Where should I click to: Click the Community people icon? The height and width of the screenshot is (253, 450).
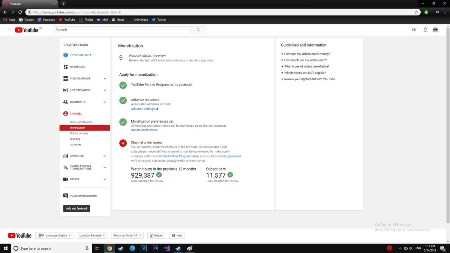click(x=66, y=102)
